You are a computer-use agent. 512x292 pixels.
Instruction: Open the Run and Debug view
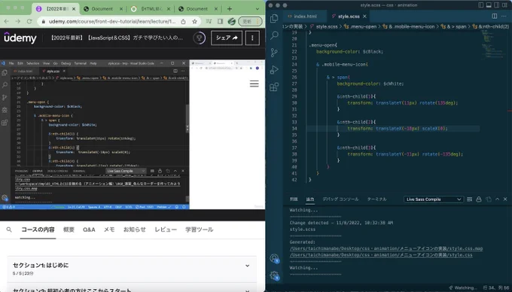(274, 69)
